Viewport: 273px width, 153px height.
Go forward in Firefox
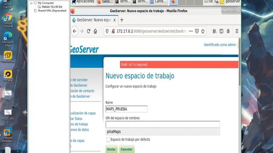point(81,31)
